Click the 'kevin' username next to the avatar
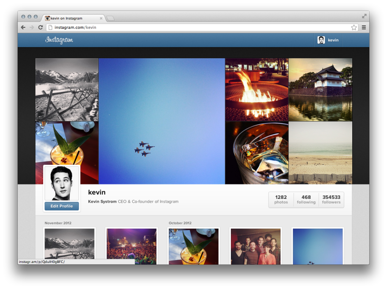This screenshot has height=289, width=387. pos(97,192)
